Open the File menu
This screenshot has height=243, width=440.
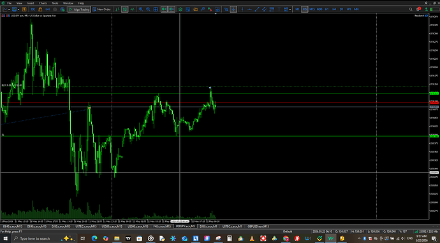10,3
